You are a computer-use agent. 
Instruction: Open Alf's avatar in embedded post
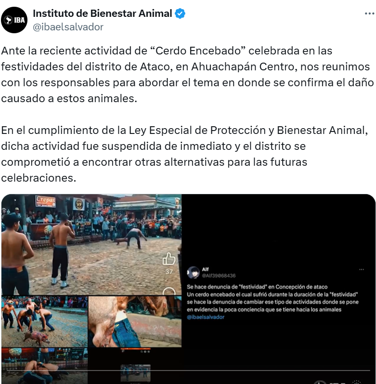click(193, 272)
